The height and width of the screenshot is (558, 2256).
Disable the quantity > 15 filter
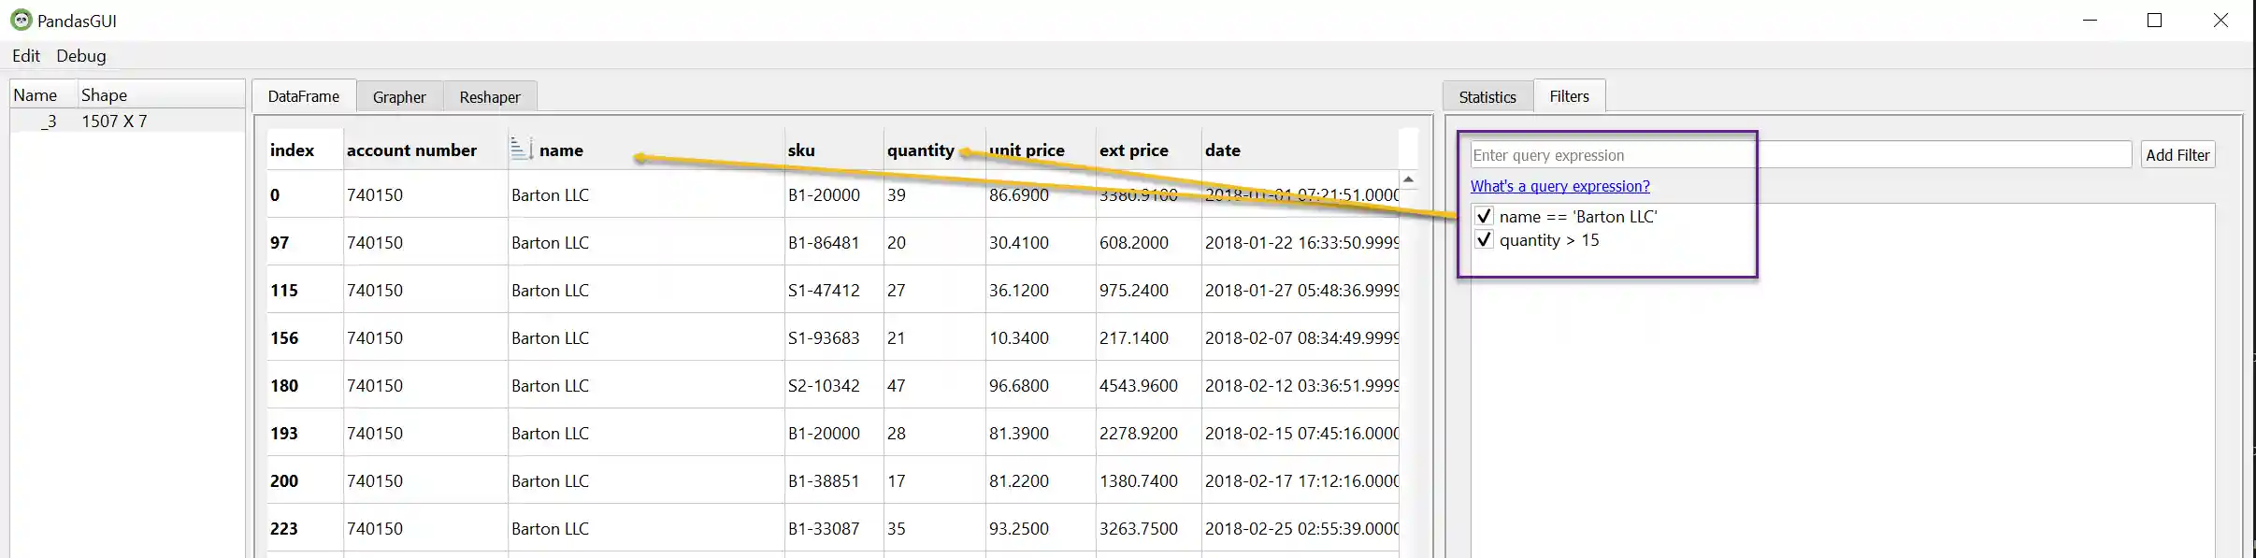point(1484,240)
